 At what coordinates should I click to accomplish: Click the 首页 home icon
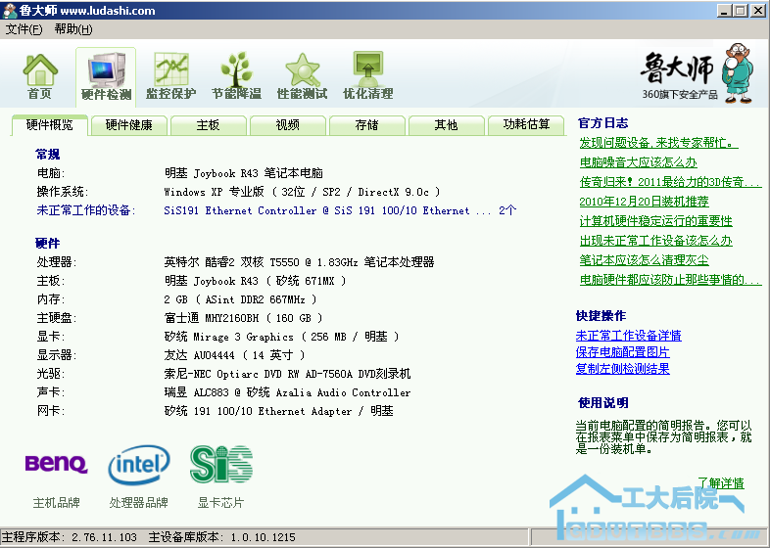coord(40,76)
